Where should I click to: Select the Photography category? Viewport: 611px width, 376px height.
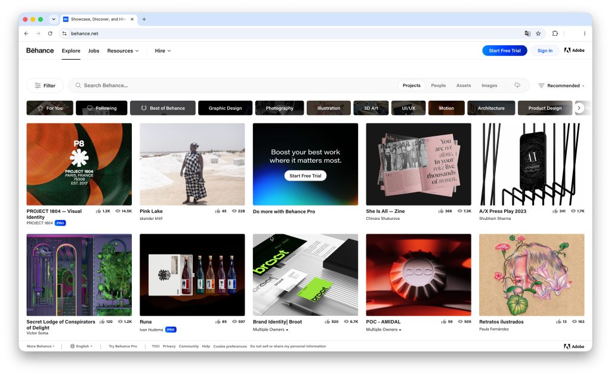279,108
